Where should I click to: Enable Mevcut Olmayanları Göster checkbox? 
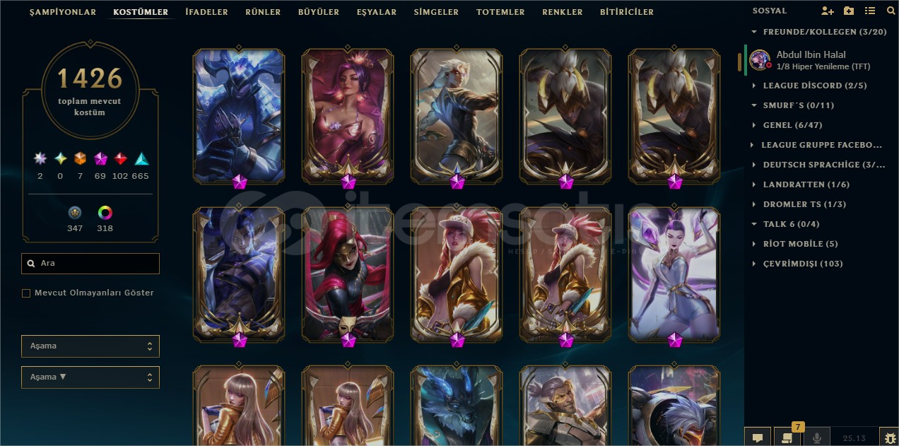[x=26, y=293]
